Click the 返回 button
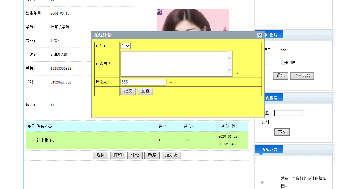358x189 pixels. 100,155
